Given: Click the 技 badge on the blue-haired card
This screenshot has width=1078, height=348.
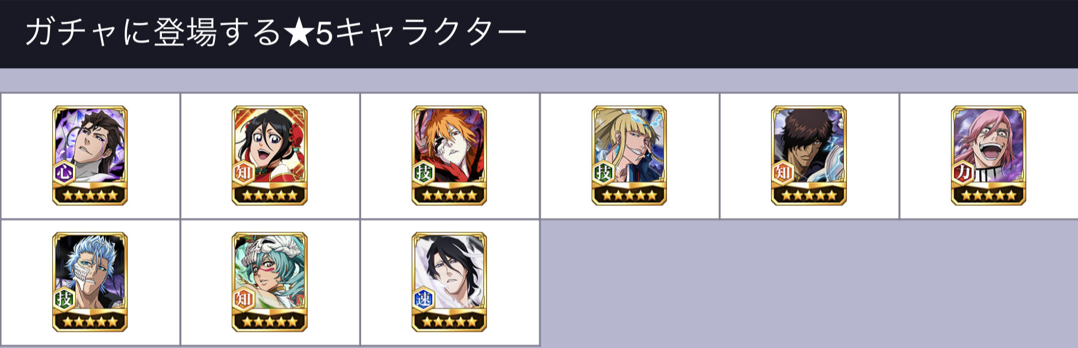Looking at the screenshot, I should (64, 299).
